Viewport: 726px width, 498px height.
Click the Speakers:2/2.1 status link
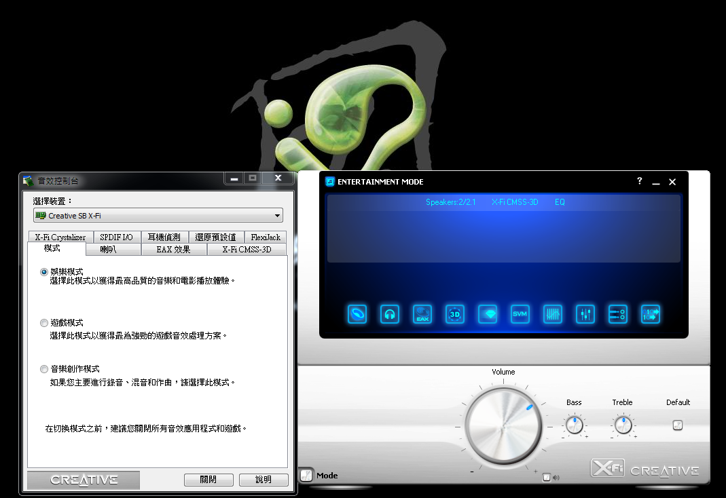[450, 202]
